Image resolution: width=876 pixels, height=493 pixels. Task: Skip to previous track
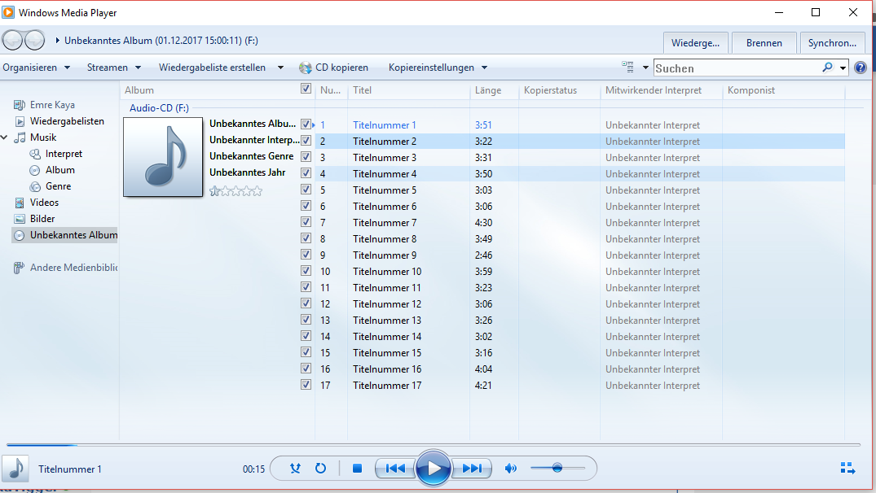pos(395,469)
